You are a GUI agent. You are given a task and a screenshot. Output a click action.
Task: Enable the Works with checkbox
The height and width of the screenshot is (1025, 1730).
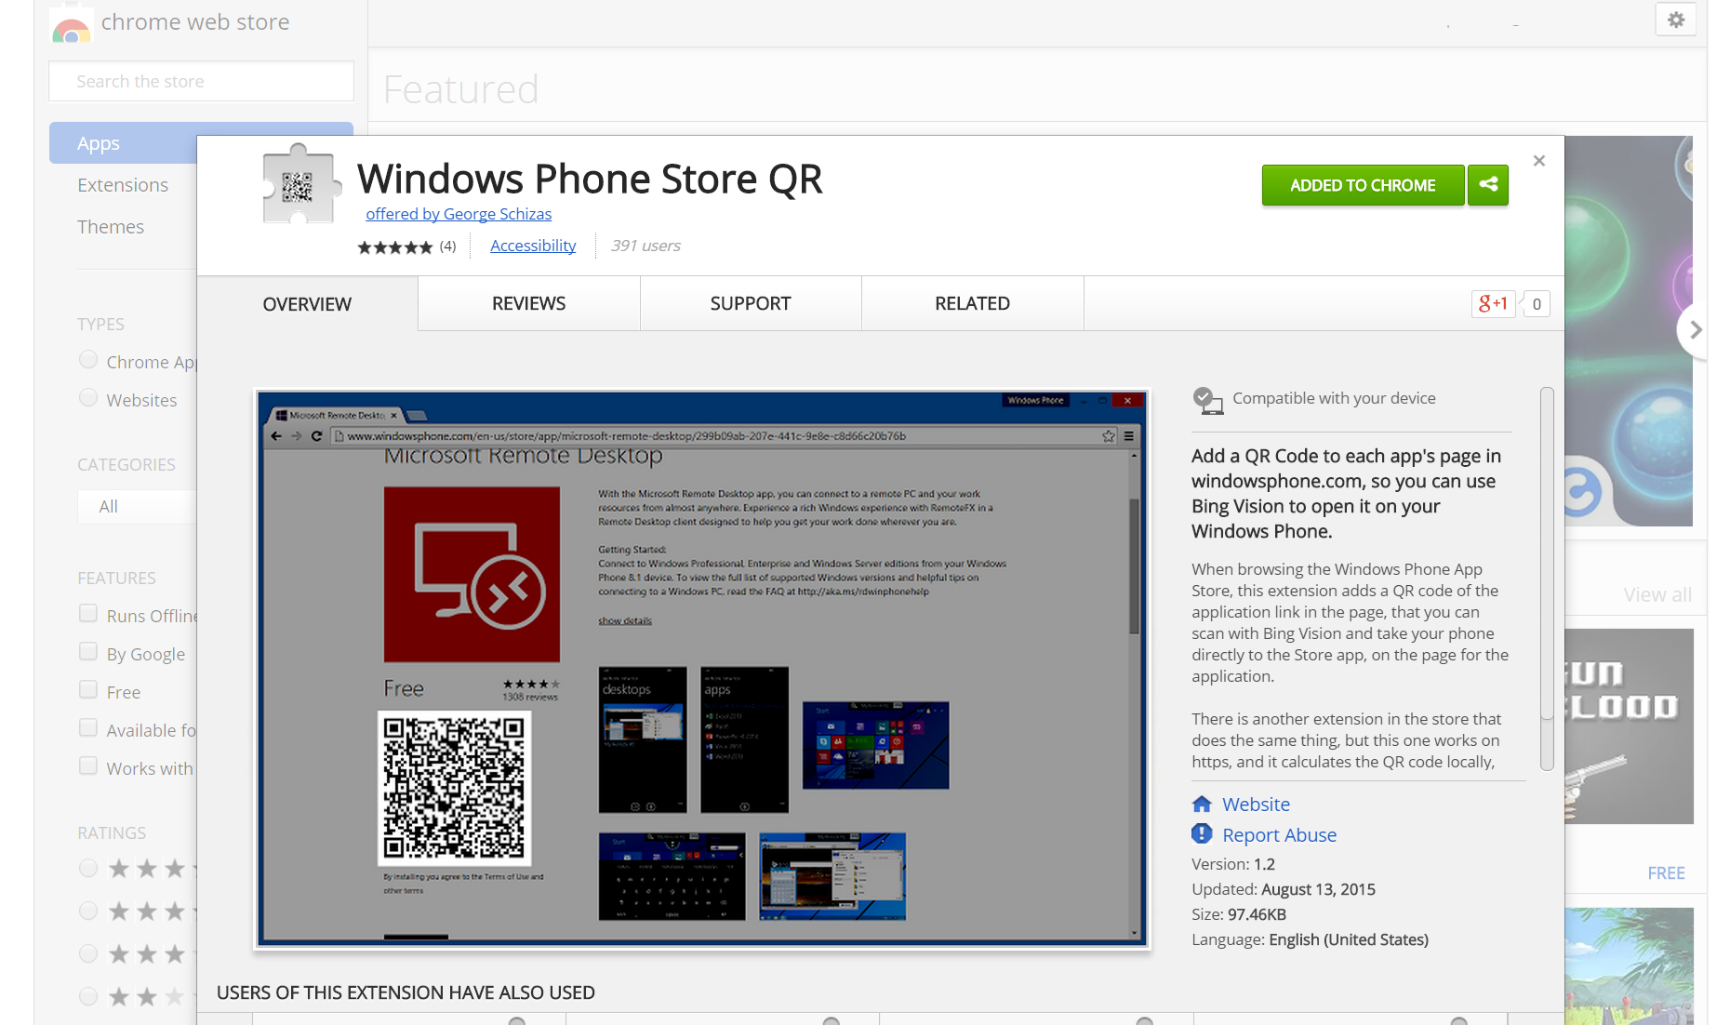pyautogui.click(x=88, y=765)
